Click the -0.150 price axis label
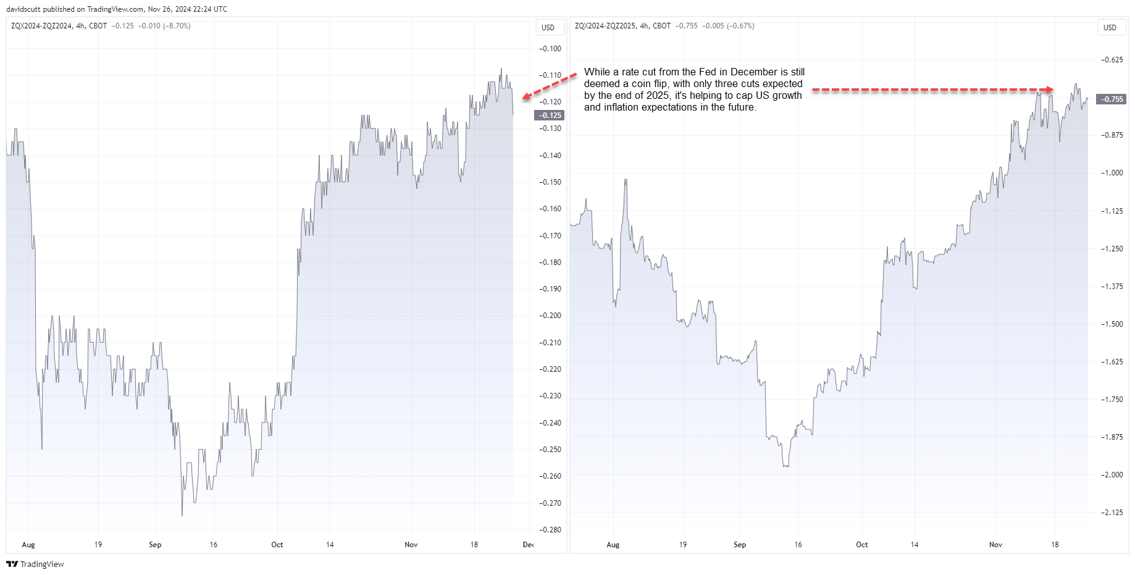Image resolution: width=1135 pixels, height=575 pixels. 550,182
